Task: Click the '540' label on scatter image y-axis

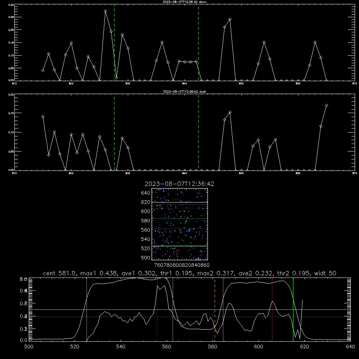Action: pos(146,239)
